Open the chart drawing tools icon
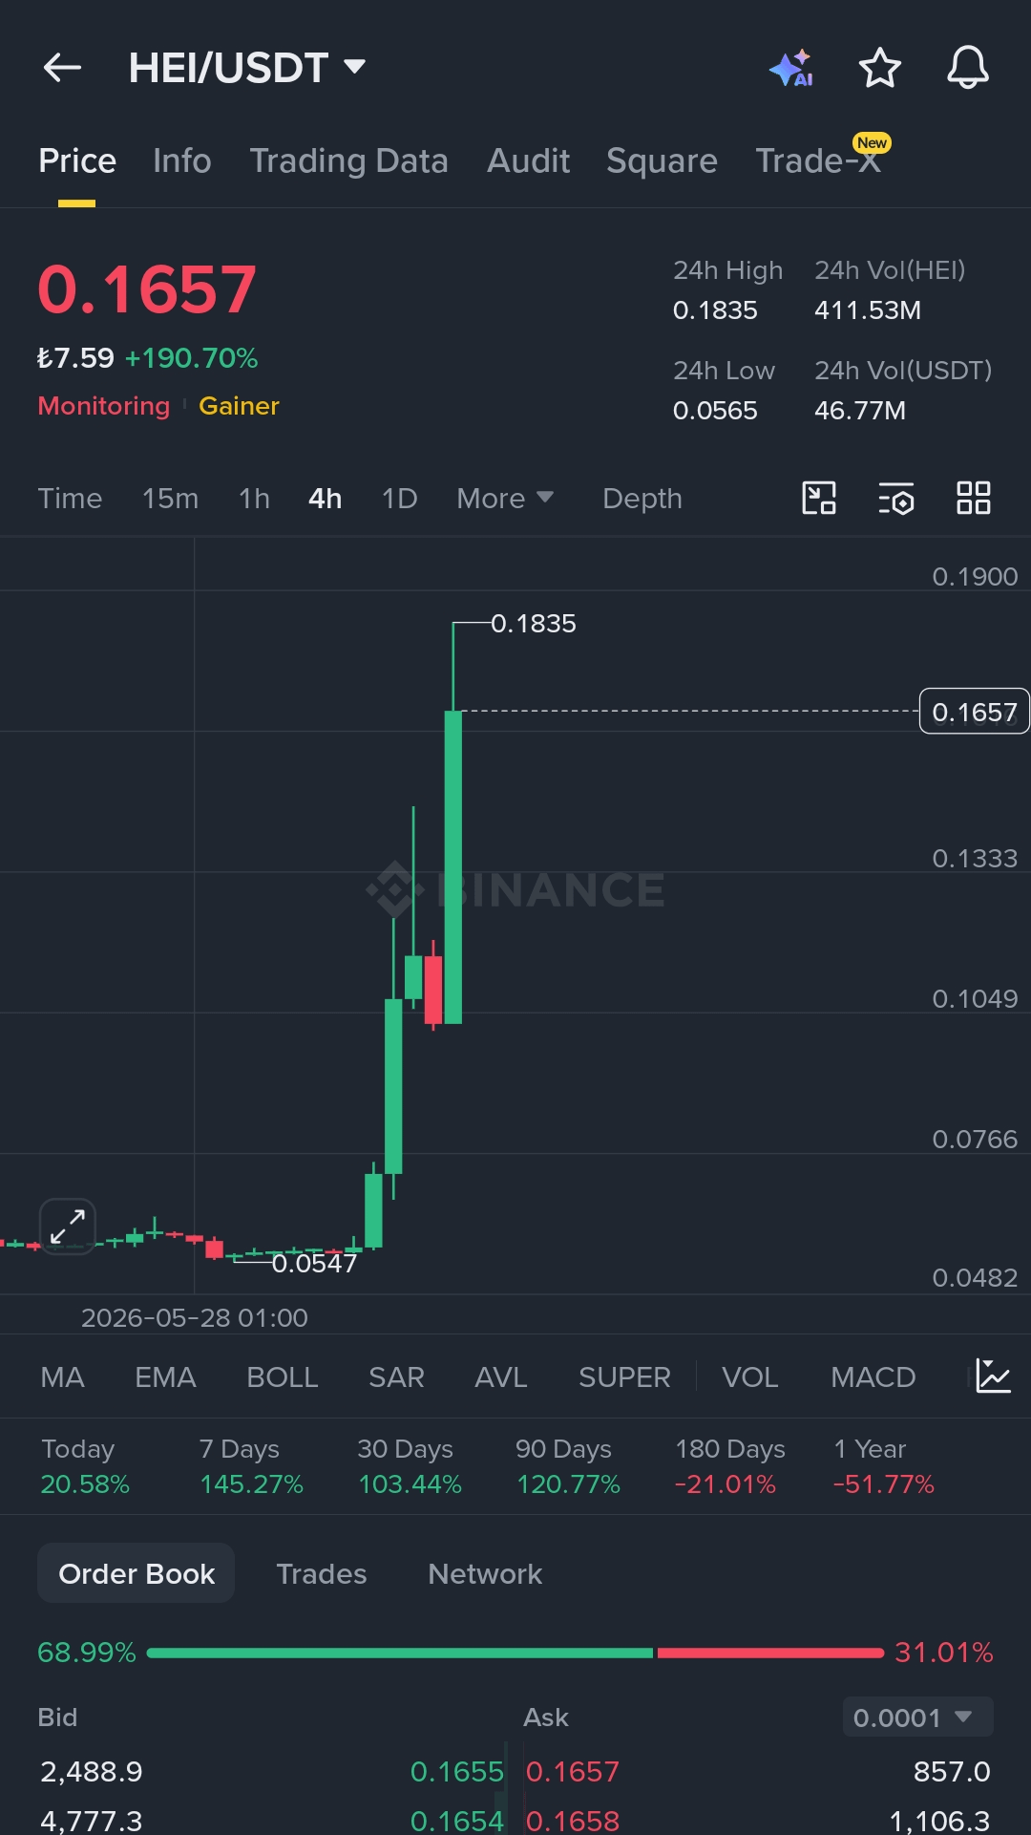 click(819, 498)
